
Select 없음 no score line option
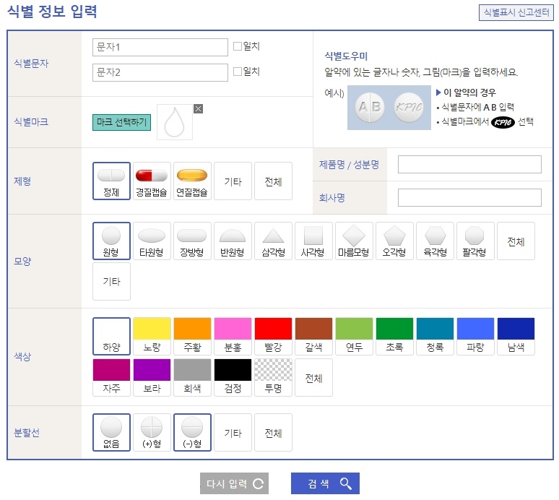point(111,432)
